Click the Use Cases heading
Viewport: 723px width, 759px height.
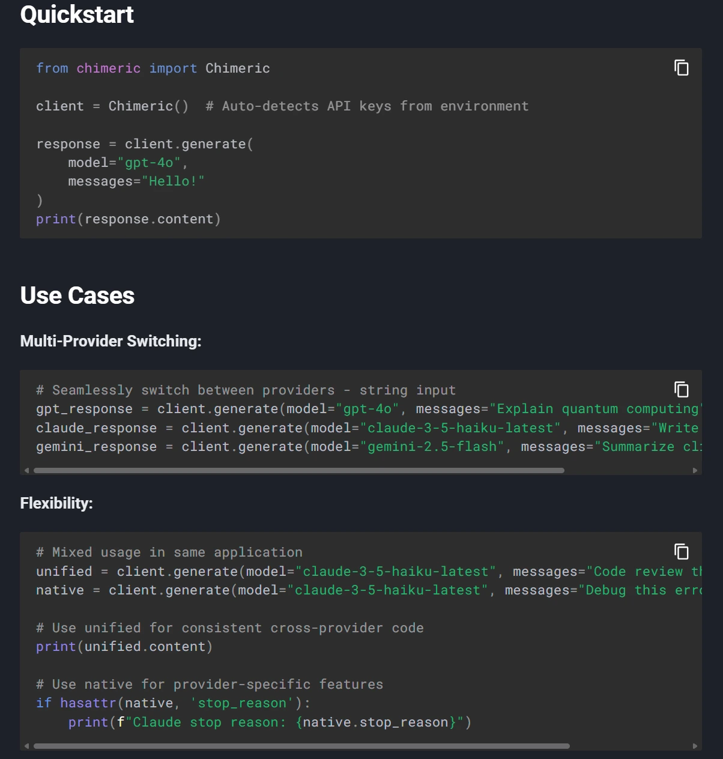pyautogui.click(x=77, y=295)
